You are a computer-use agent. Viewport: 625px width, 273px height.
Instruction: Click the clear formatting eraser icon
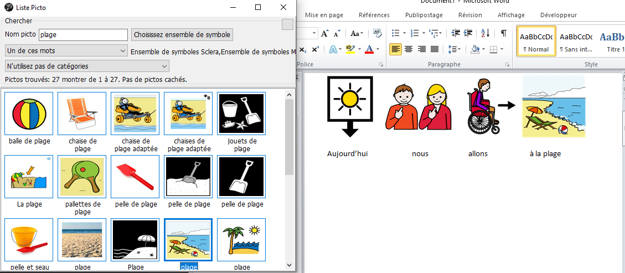(378, 33)
